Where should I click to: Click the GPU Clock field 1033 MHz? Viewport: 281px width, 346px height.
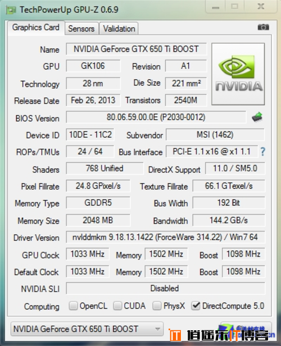[x=88, y=254]
